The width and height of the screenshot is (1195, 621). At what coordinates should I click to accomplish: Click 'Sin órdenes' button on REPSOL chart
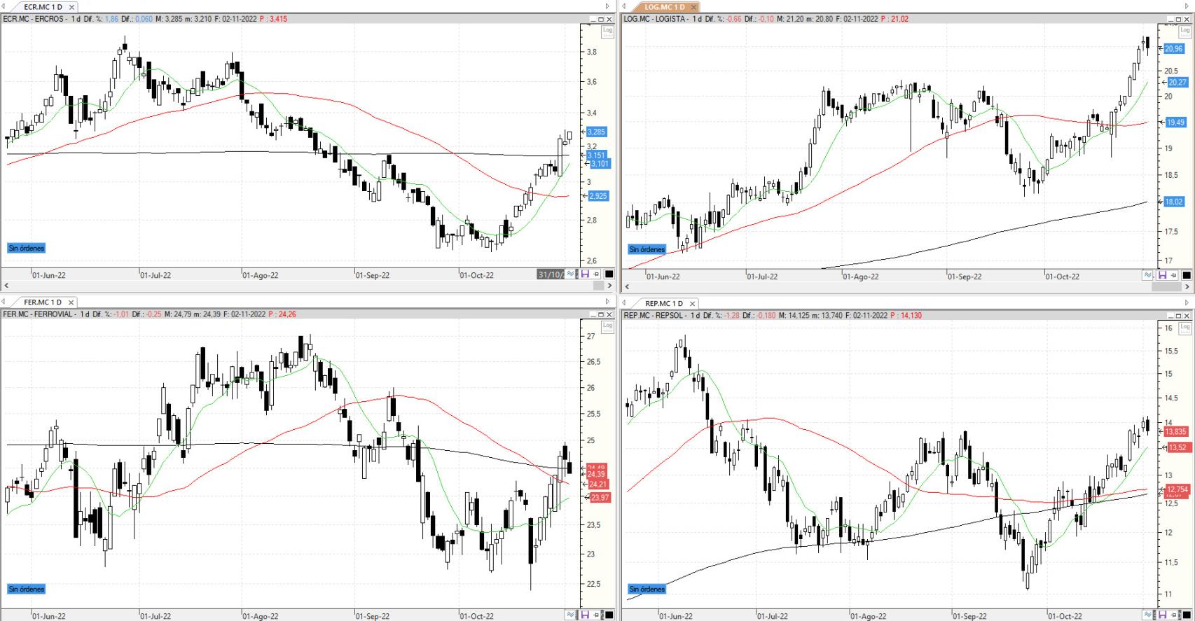click(x=647, y=589)
